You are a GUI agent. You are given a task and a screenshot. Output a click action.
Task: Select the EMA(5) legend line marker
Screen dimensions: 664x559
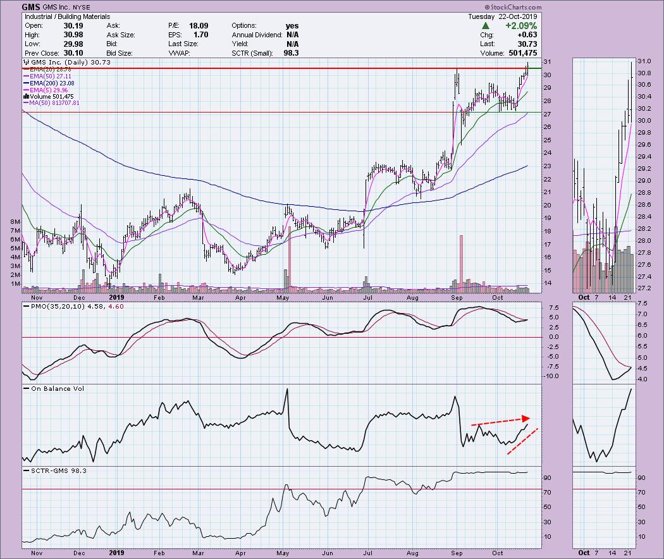tap(27, 90)
